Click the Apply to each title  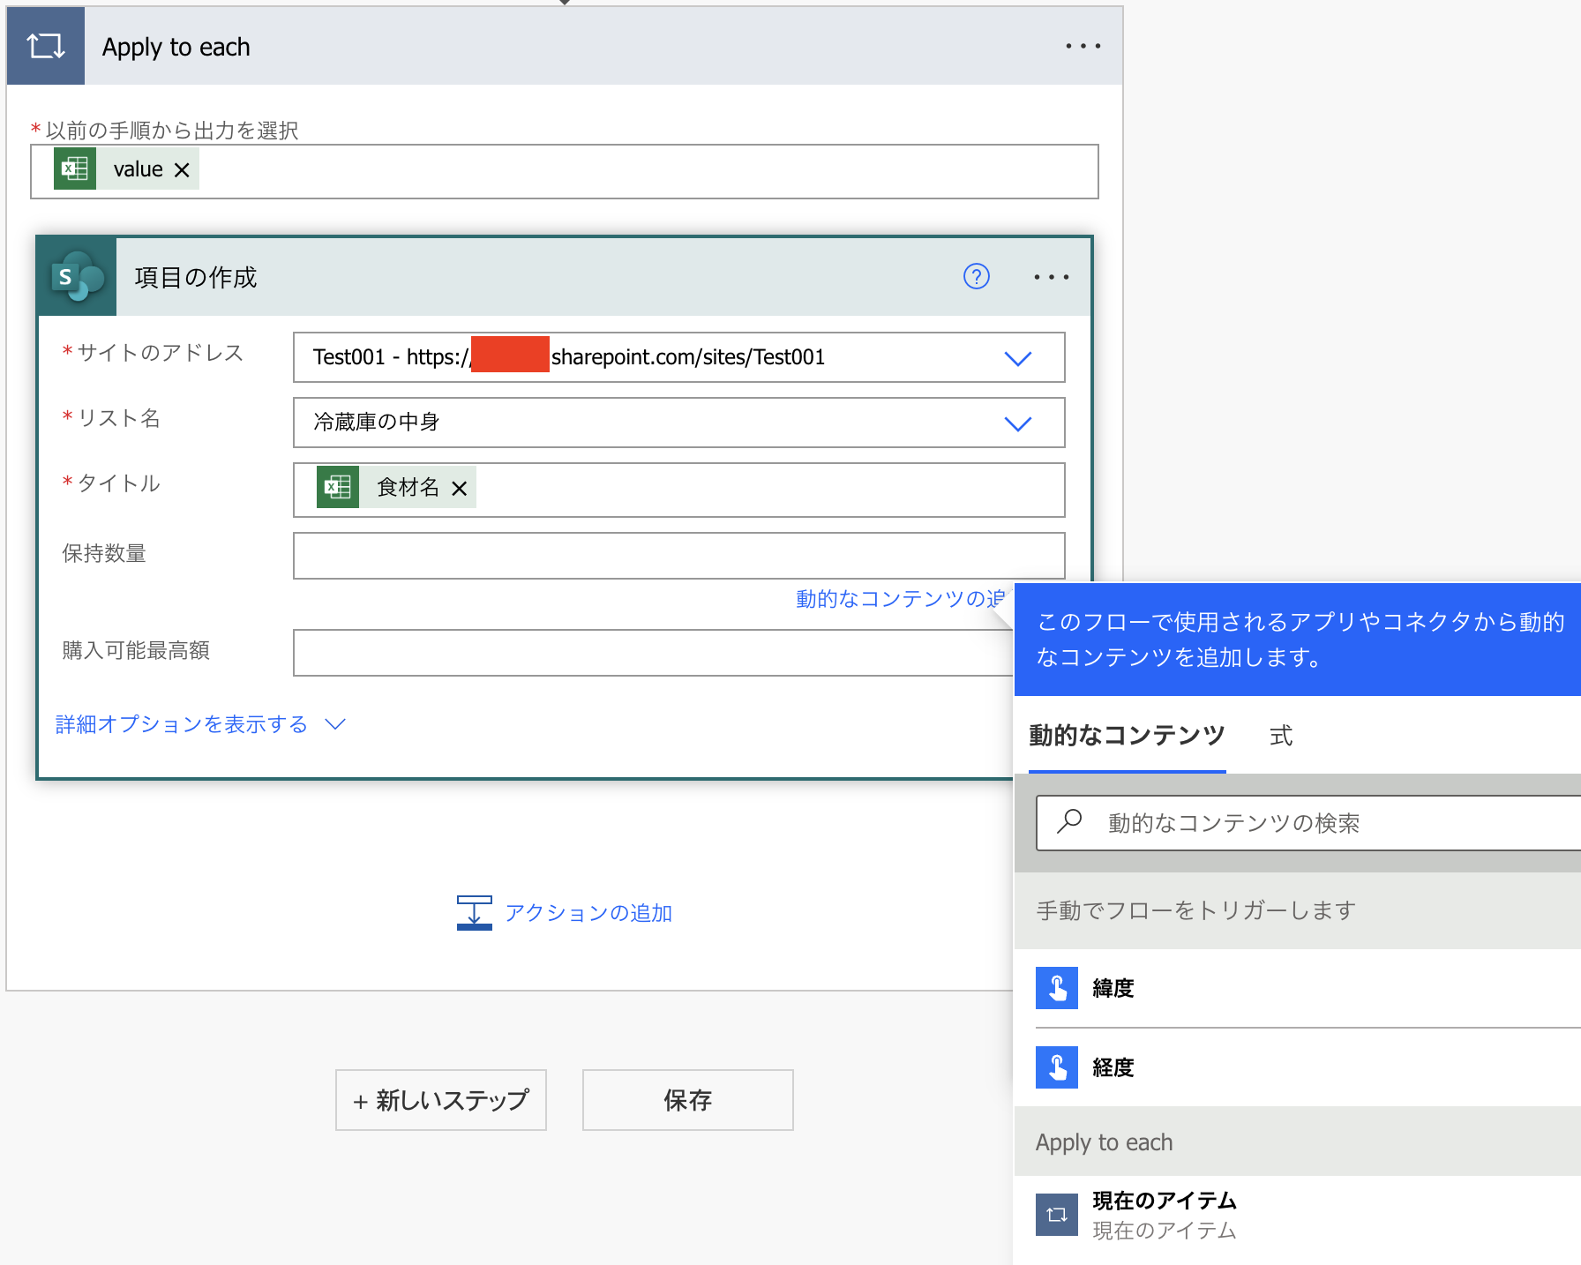[x=176, y=47]
